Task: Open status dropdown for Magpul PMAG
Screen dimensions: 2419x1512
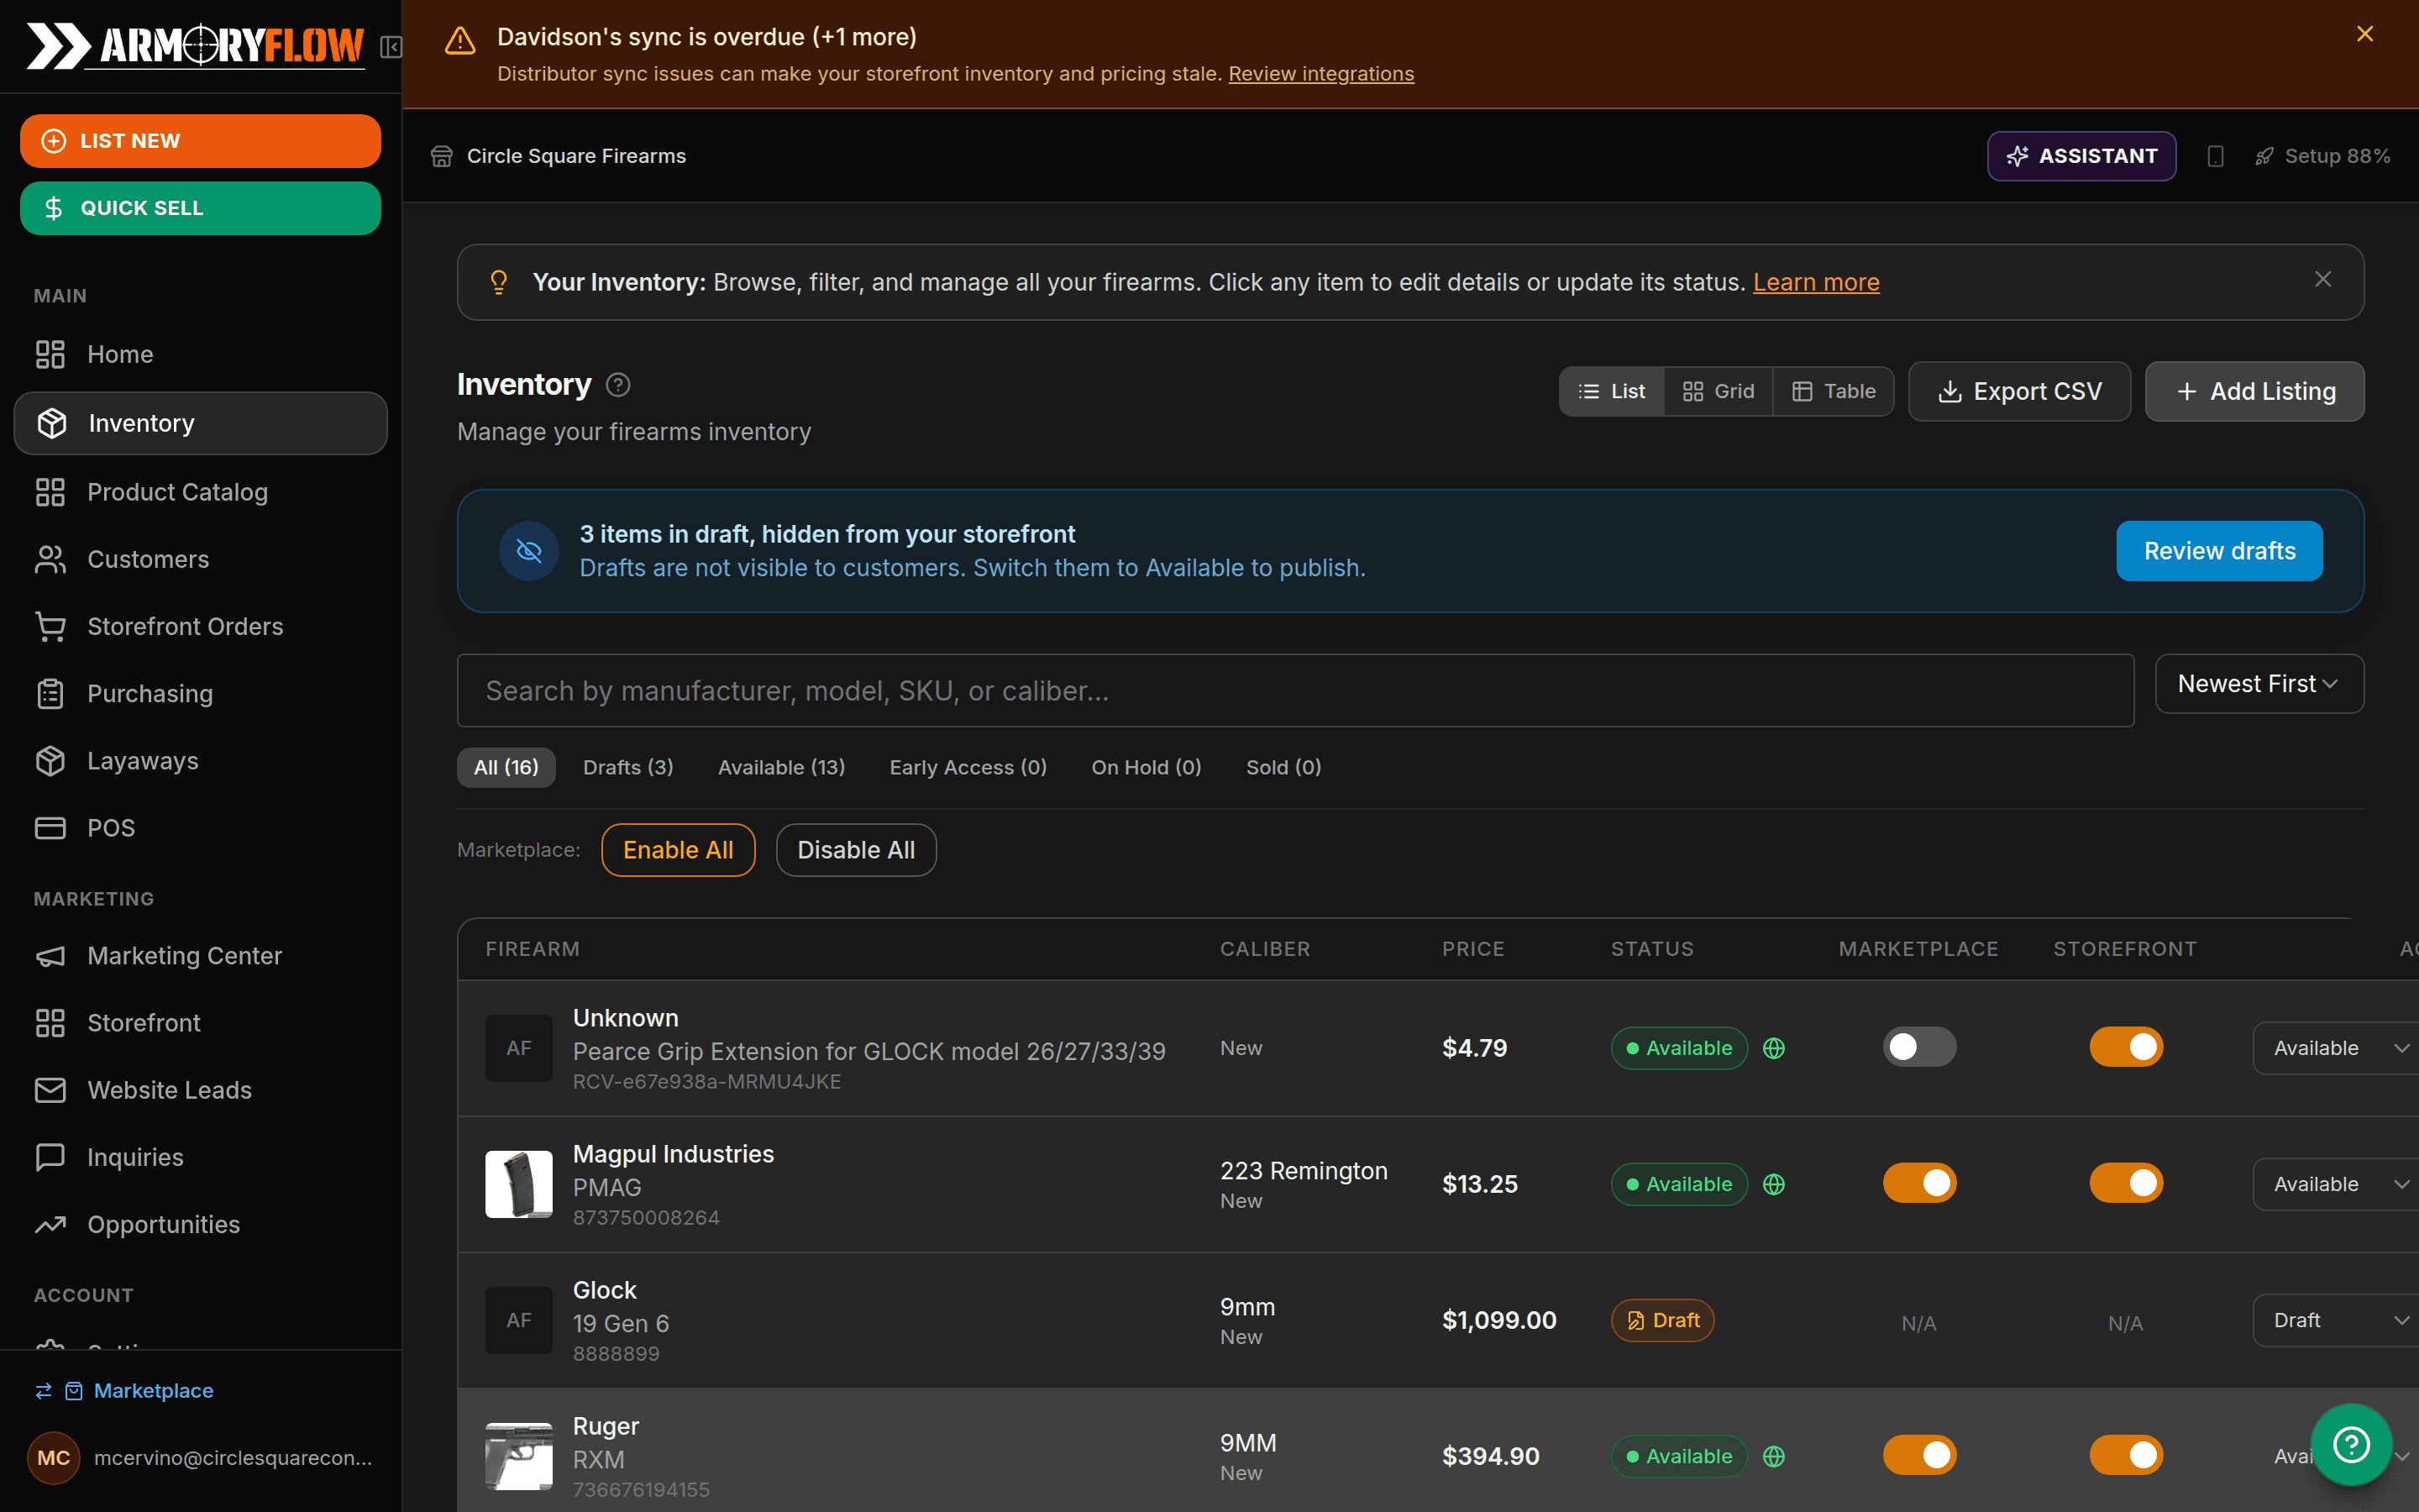Action: (x=2335, y=1184)
